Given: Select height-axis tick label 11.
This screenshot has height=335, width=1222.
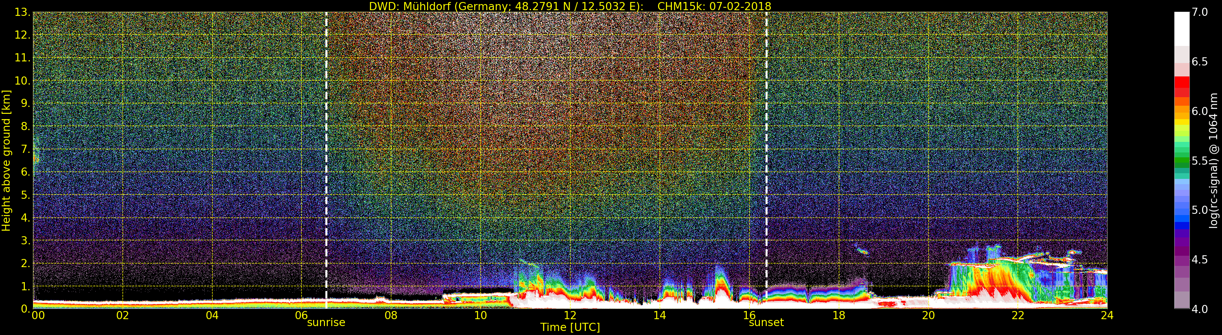Looking at the screenshot, I should (22, 58).
